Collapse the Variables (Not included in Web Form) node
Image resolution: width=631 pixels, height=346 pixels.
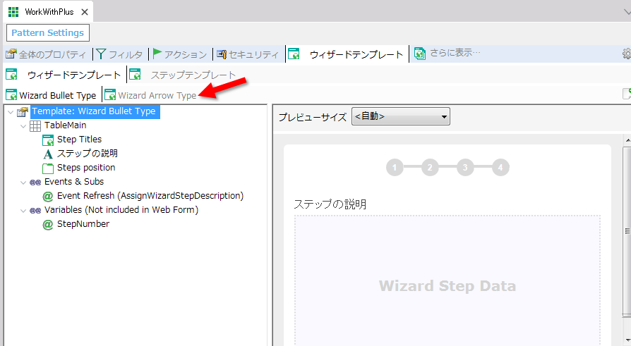pos(23,211)
